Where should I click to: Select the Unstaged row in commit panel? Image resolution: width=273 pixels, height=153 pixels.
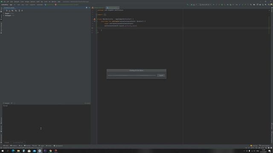[x=46, y=15]
